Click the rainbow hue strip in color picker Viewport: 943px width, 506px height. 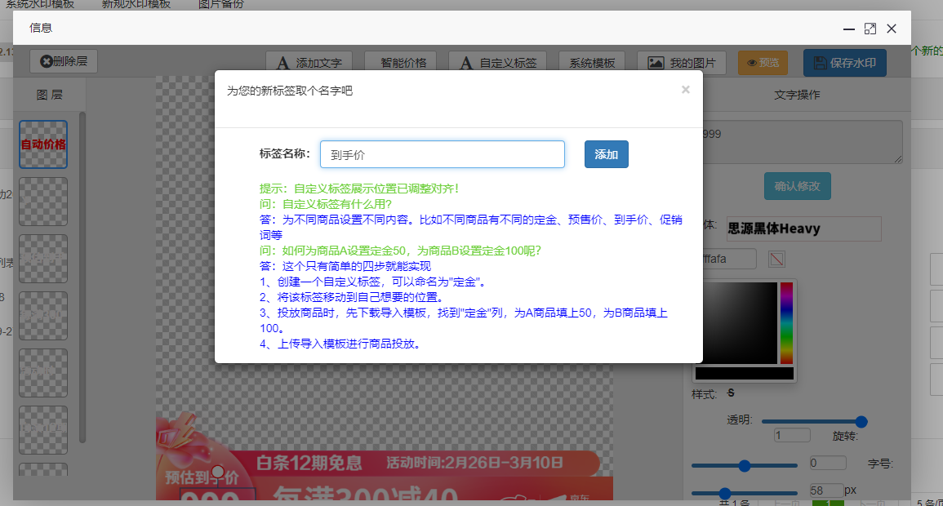pyautogui.click(x=786, y=322)
